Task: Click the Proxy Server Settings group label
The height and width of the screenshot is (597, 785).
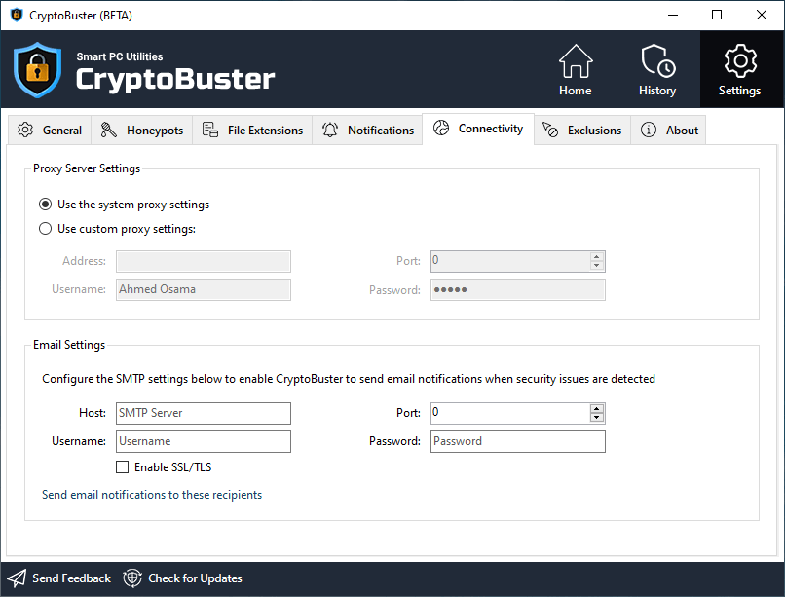Action: (87, 168)
